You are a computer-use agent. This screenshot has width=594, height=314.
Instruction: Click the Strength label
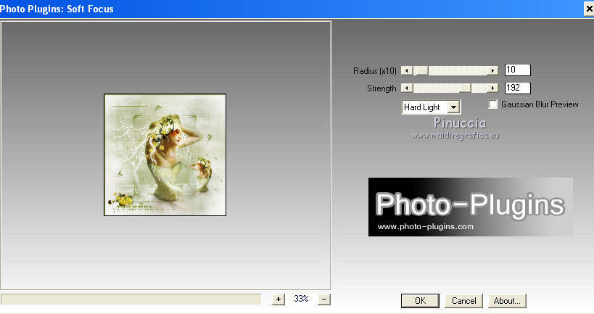[381, 88]
